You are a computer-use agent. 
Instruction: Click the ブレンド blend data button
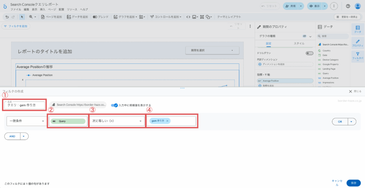pos(101,17)
